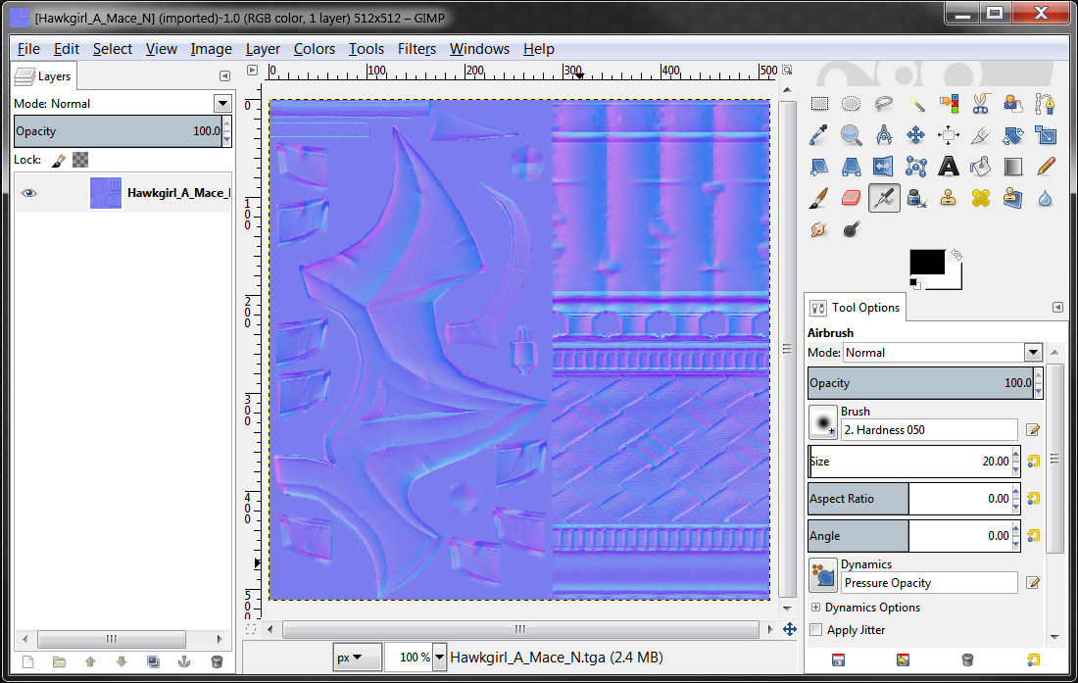Viewport: 1078px width, 683px height.
Task: Open the Filters menu
Action: pos(416,49)
